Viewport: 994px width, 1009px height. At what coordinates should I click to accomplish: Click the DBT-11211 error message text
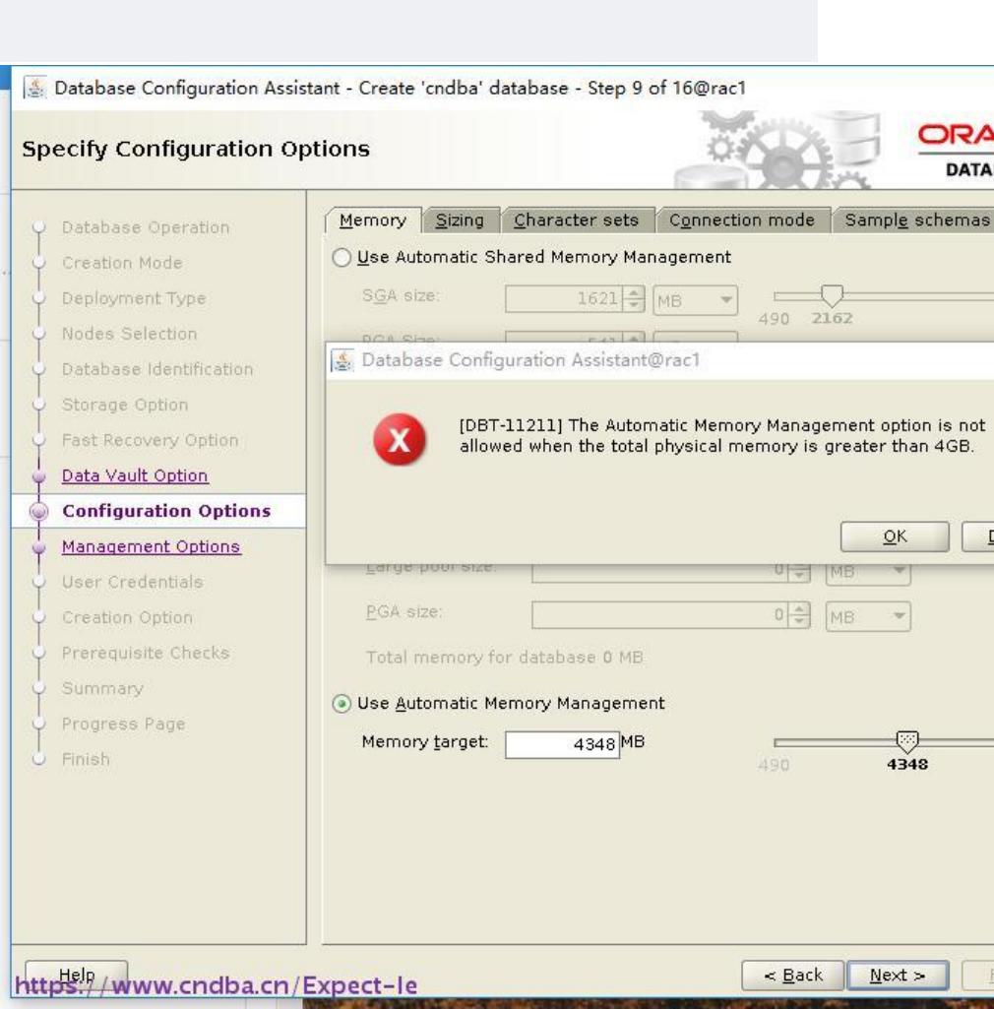point(721,436)
